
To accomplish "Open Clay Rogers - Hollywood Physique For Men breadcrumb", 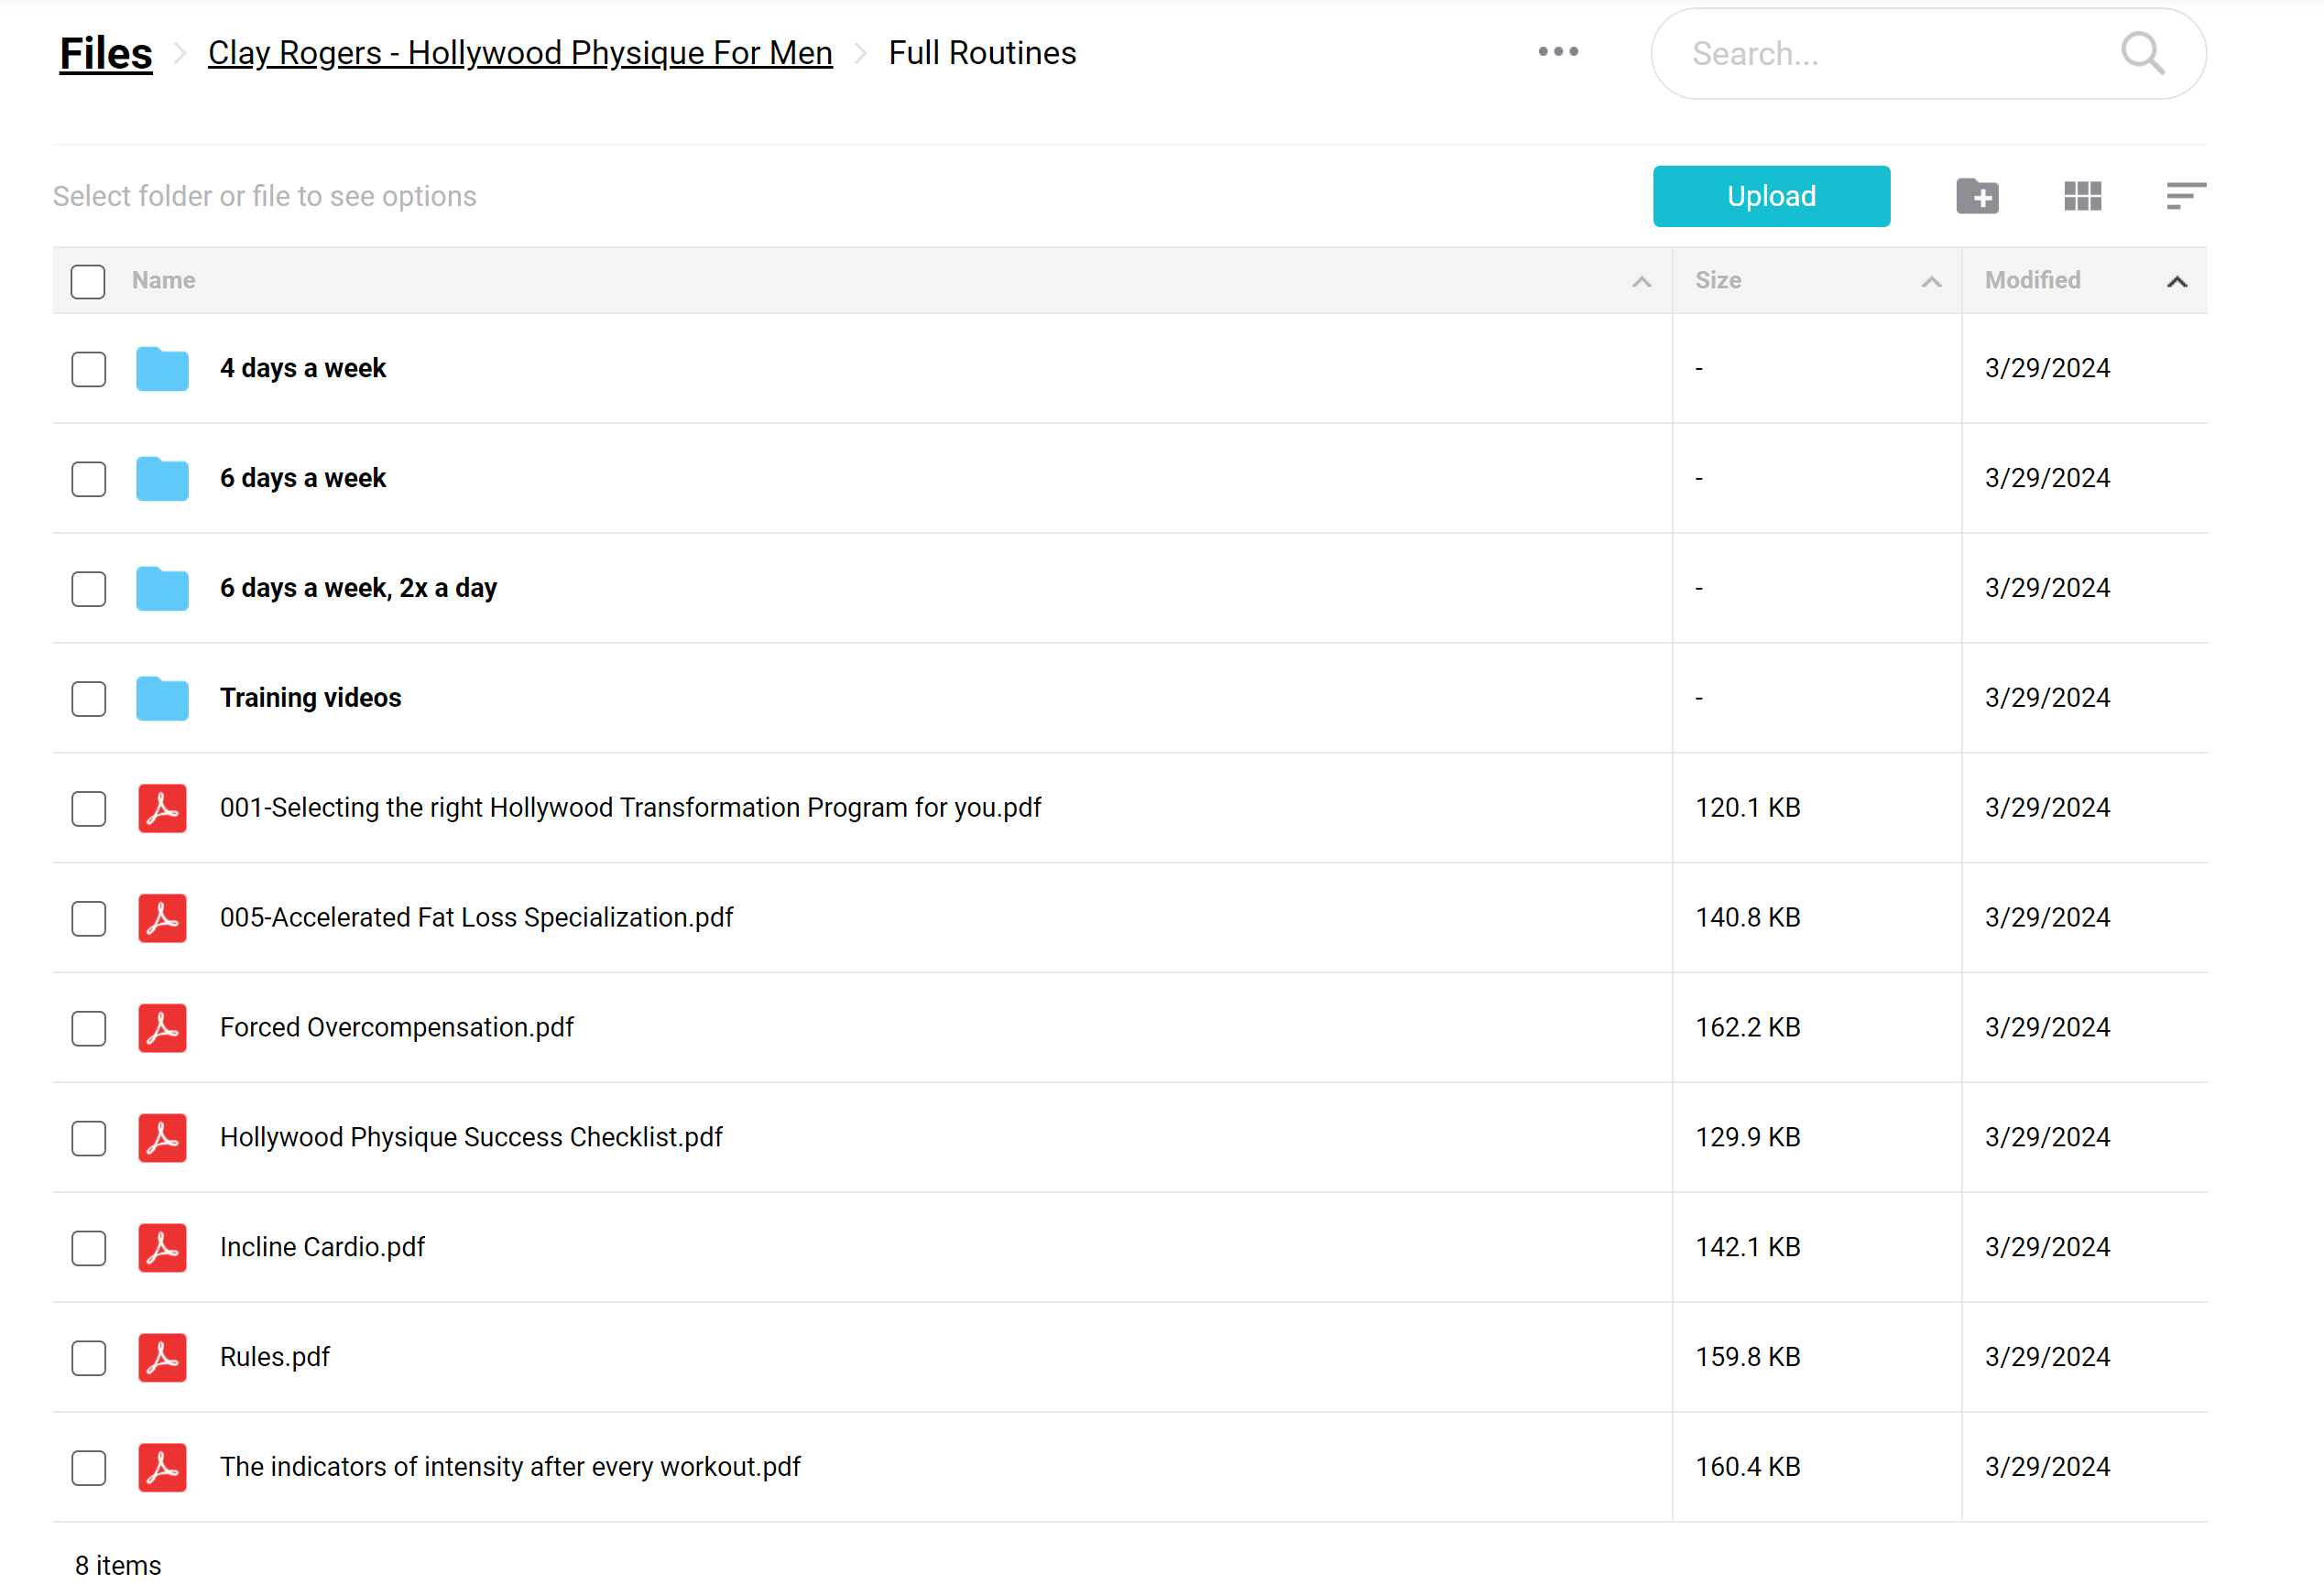I will point(520,53).
